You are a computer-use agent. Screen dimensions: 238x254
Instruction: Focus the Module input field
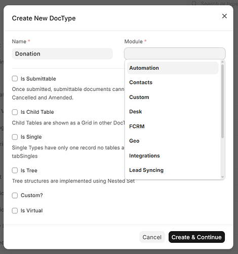tap(175, 53)
